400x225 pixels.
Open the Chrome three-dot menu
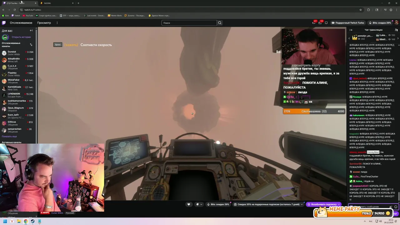(397, 10)
